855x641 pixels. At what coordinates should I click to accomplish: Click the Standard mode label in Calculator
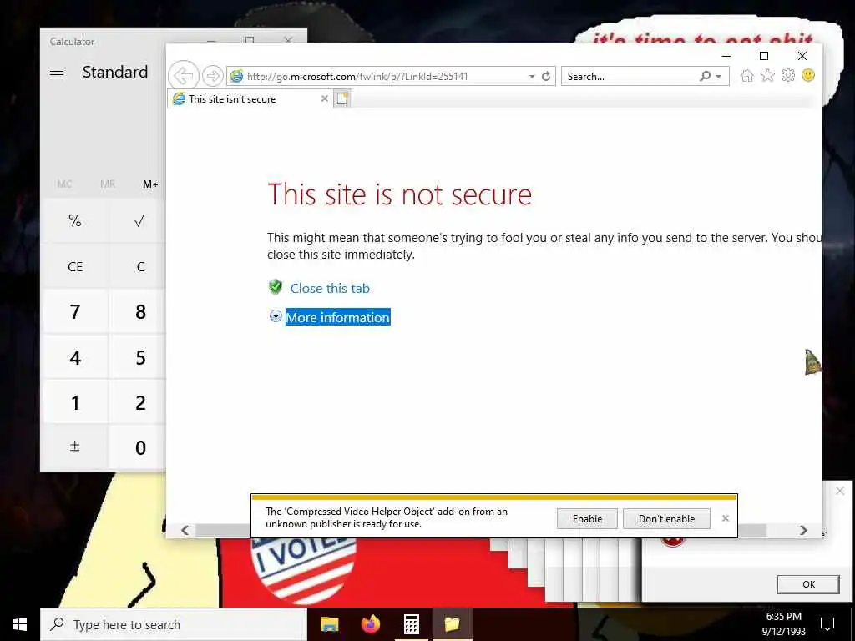(x=115, y=72)
